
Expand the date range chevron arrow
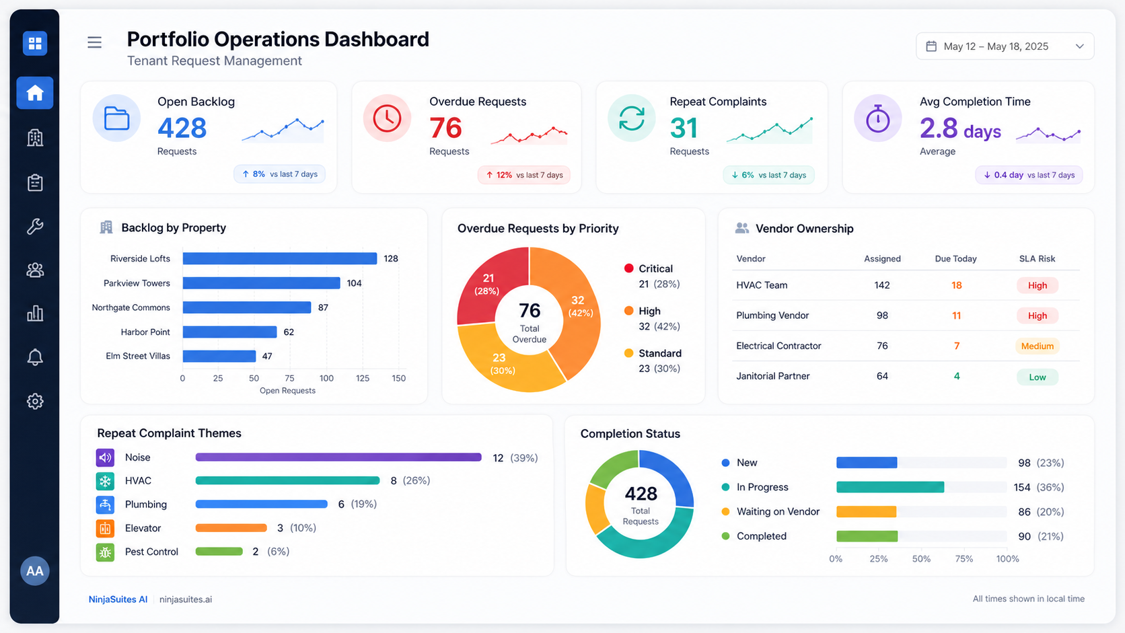point(1079,46)
